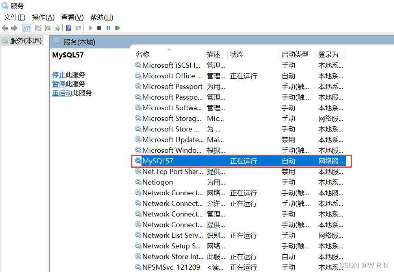Open the 帮助(H) menu
Screen dimensions: 394x272
pyautogui.click(x=102, y=17)
